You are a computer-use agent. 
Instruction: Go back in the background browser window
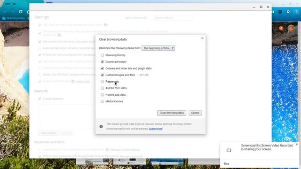pyautogui.click(x=5, y=12)
